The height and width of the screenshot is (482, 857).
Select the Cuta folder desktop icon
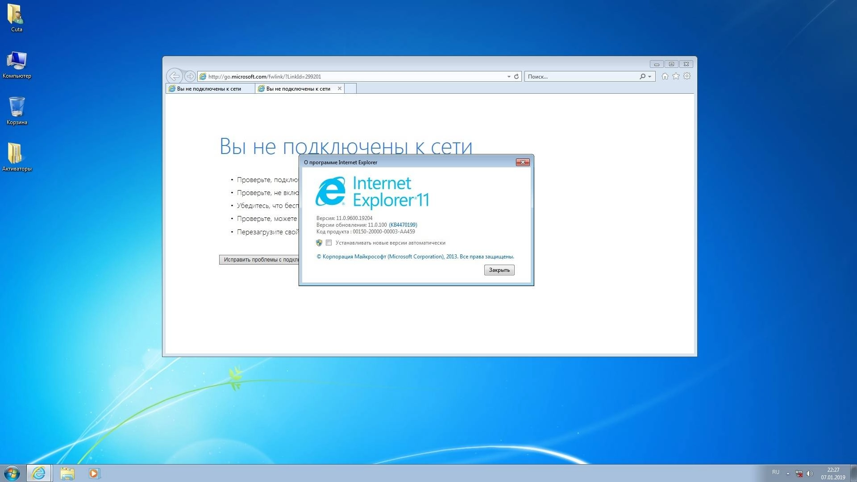point(17,18)
